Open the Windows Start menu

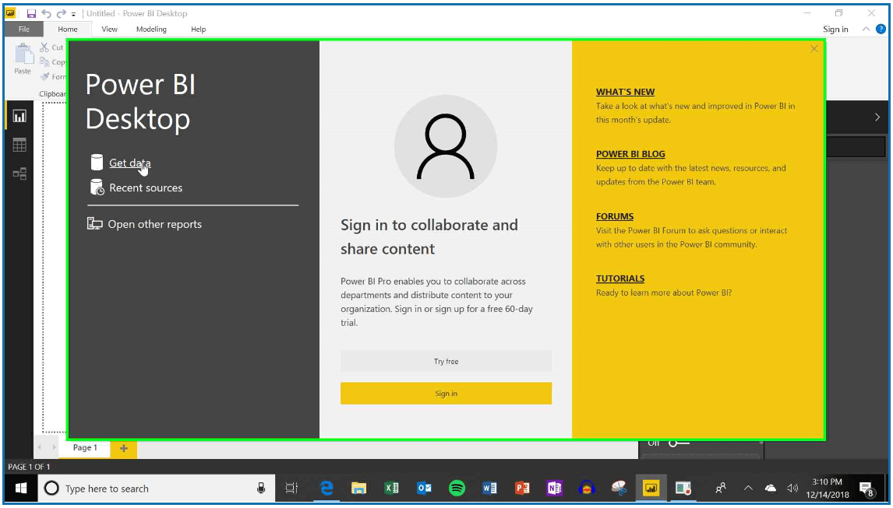click(x=22, y=488)
